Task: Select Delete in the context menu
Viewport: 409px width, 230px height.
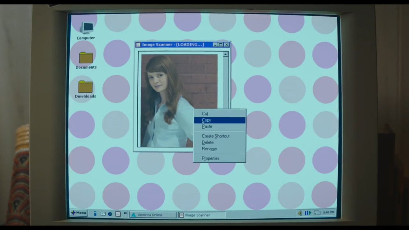Action: pyautogui.click(x=220, y=142)
